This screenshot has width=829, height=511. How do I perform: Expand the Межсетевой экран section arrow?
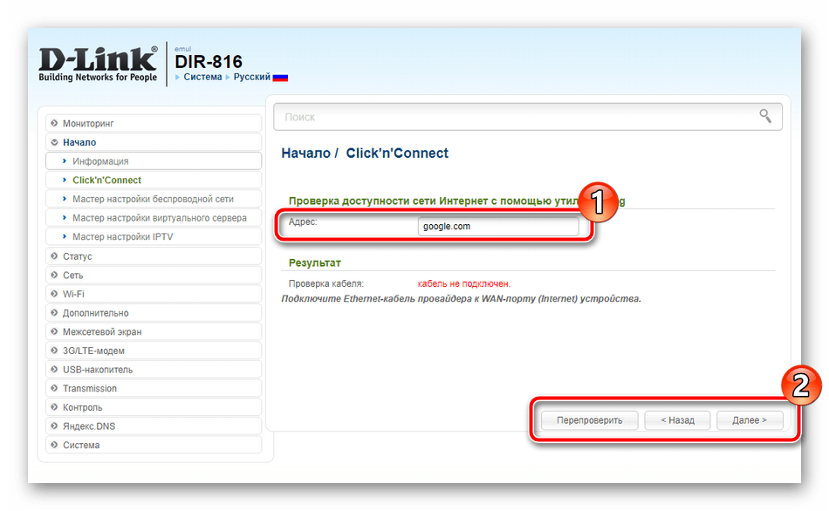coord(54,332)
